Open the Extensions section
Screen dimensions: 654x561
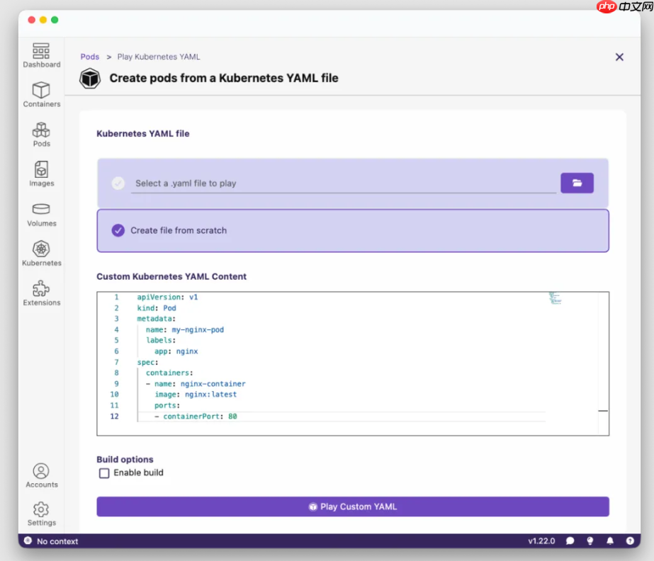click(x=41, y=293)
